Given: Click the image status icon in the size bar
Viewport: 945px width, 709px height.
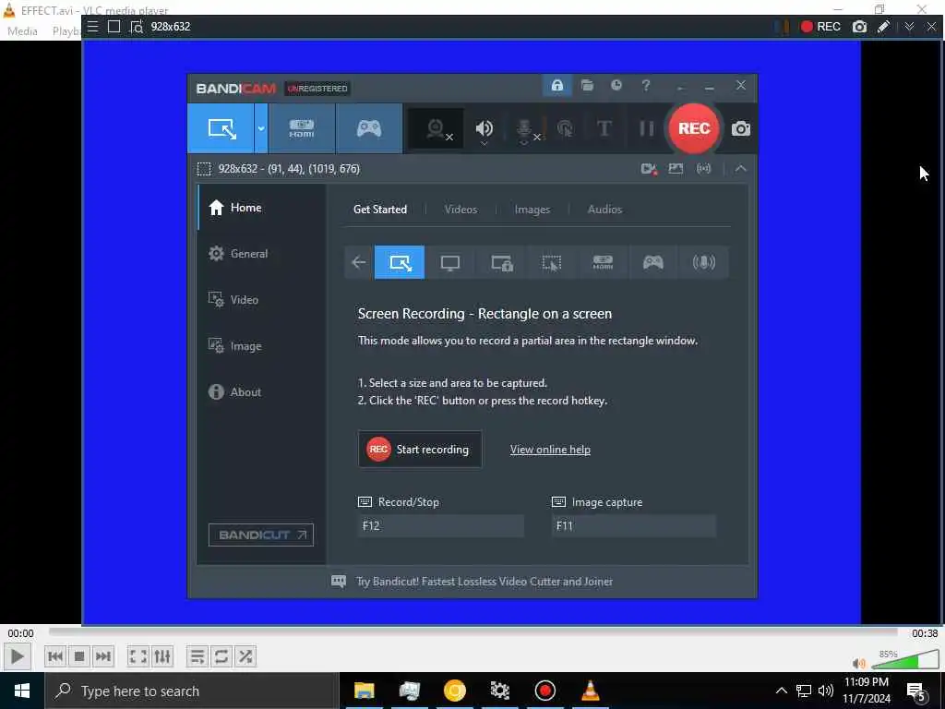Looking at the screenshot, I should click(676, 169).
